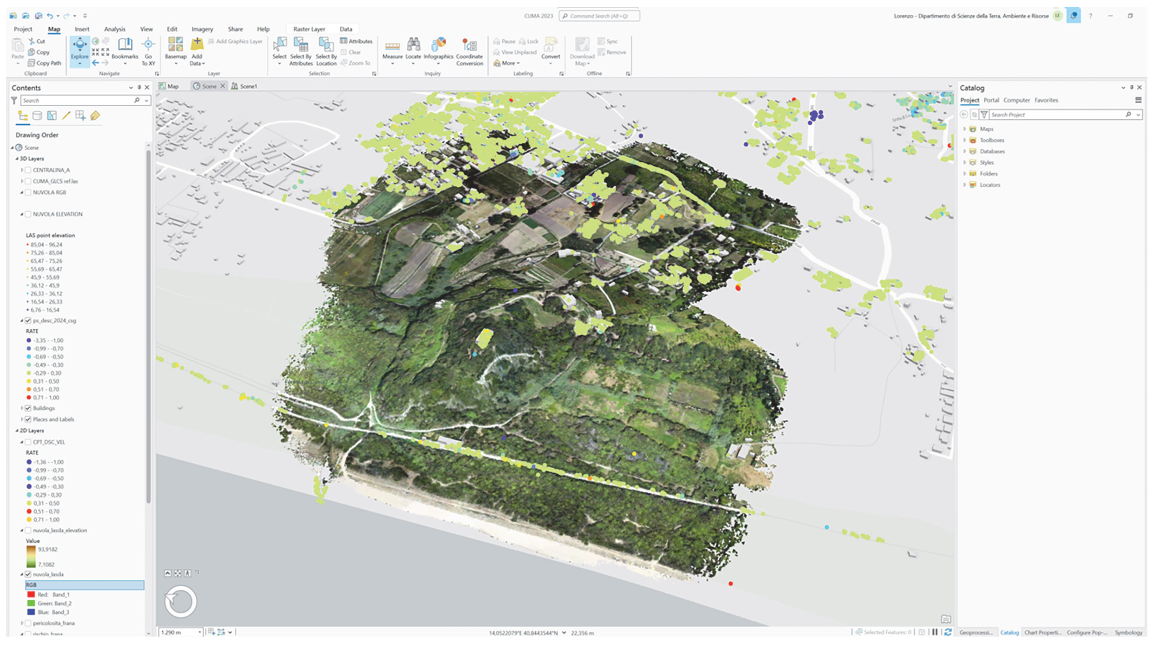1156x649 pixels.
Task: Click the Portal tab in Catalog
Action: click(991, 100)
